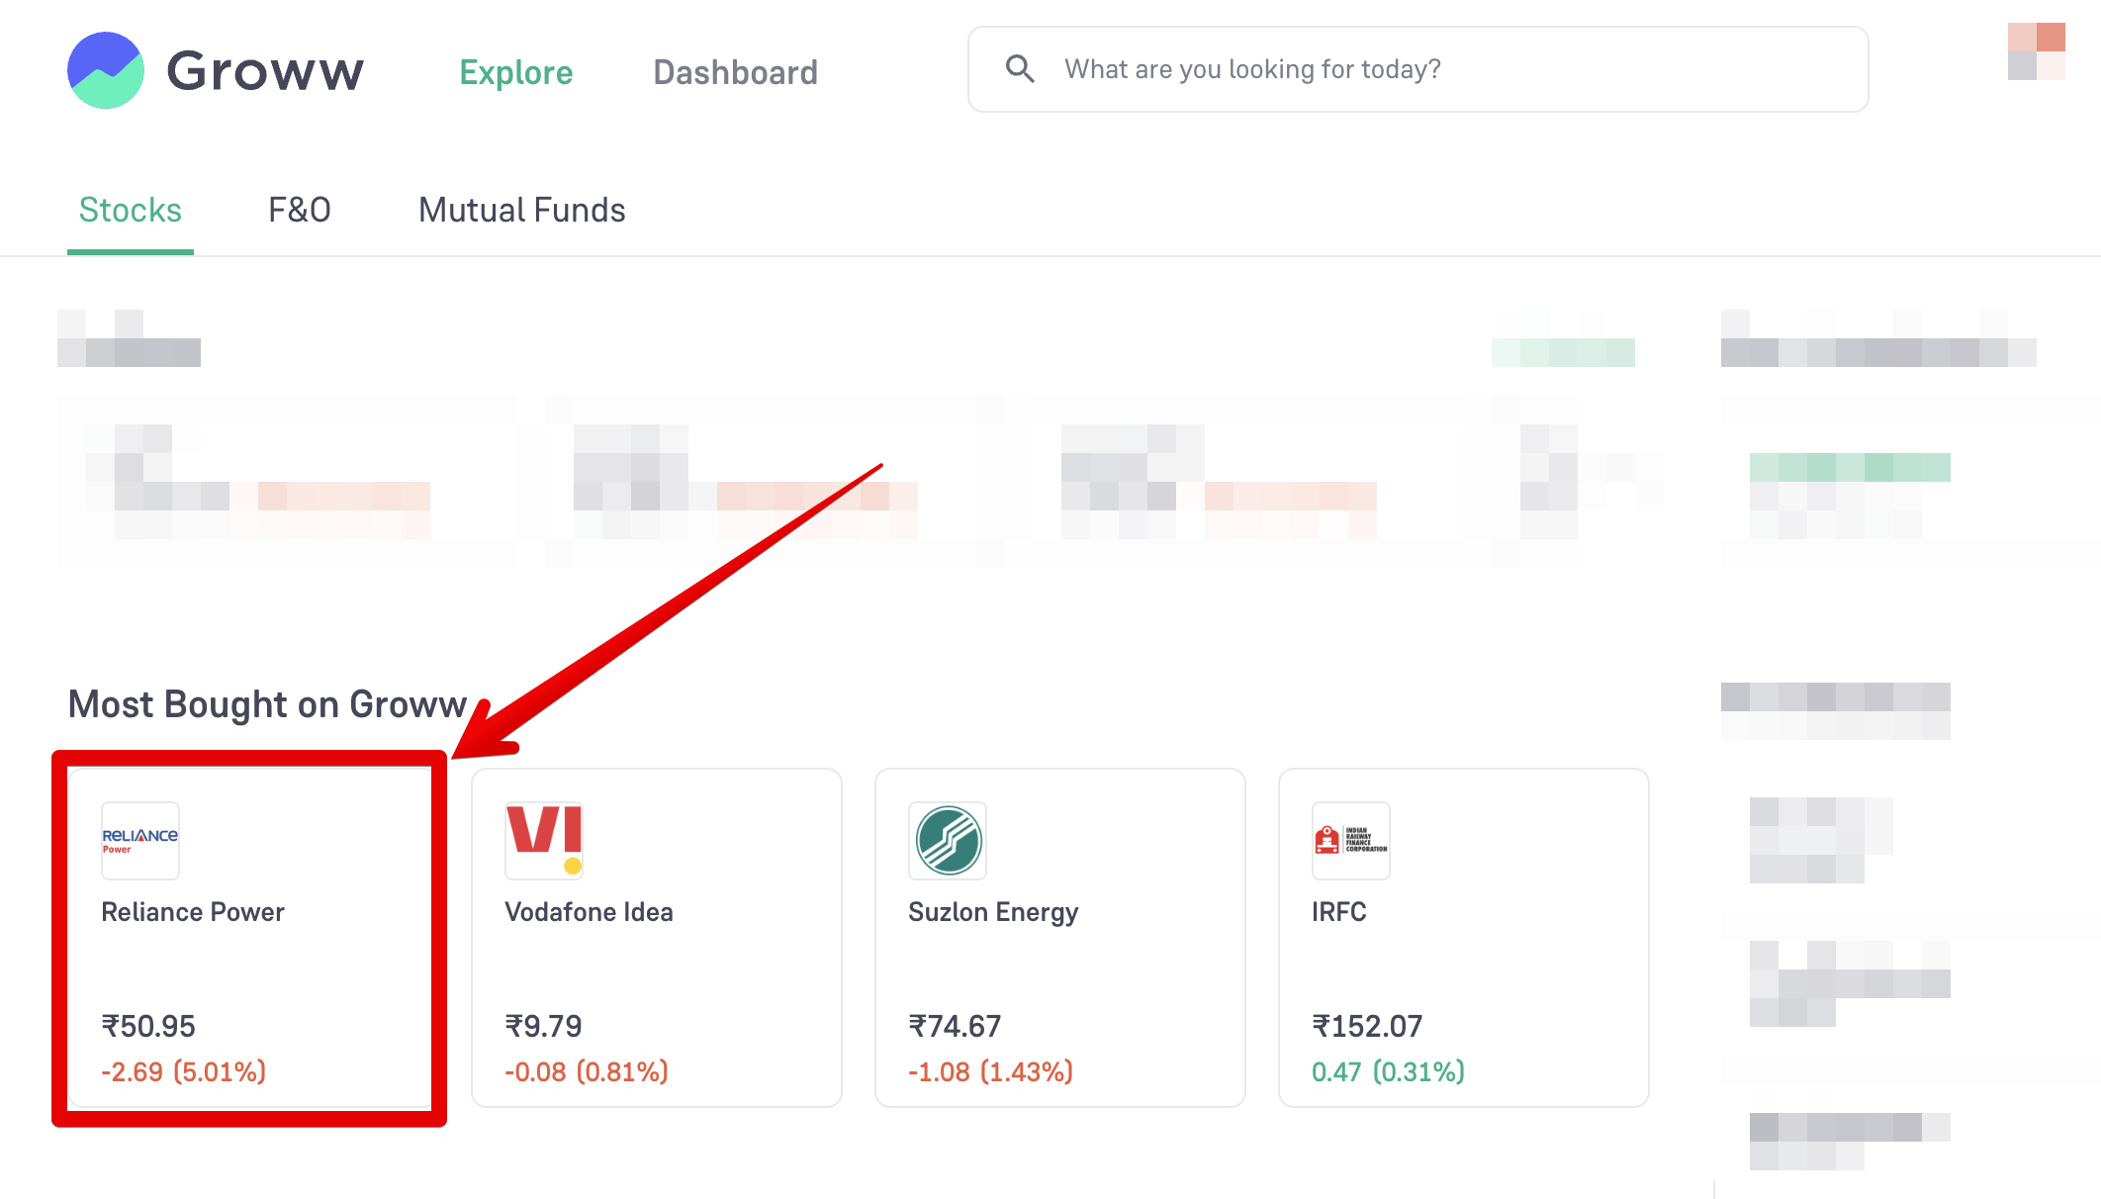Switch to the F&O tab

tap(300, 210)
